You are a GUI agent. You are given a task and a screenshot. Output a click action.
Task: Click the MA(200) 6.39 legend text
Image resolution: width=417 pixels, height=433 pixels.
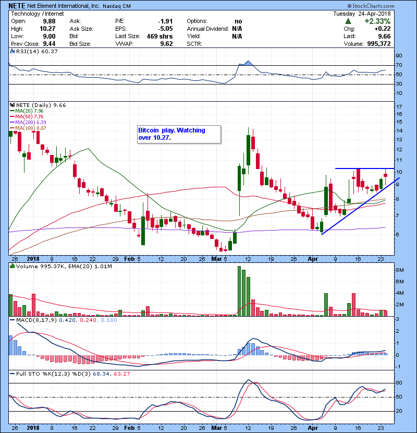click(x=31, y=122)
